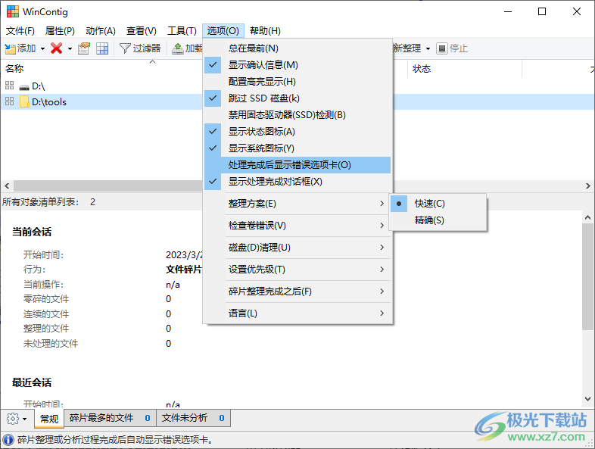
Task: Open the File (文件) menu
Action: pyautogui.click(x=20, y=31)
